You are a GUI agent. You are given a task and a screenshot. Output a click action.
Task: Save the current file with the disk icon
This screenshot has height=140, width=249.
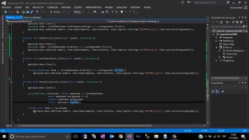point(28,12)
